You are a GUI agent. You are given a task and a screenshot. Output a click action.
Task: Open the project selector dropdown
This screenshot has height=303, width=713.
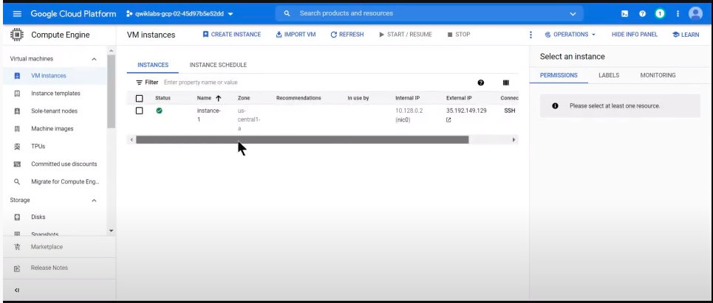[180, 13]
